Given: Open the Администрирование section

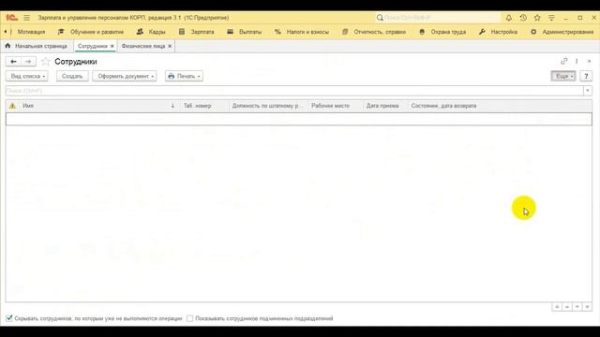Looking at the screenshot, I should coord(562,32).
